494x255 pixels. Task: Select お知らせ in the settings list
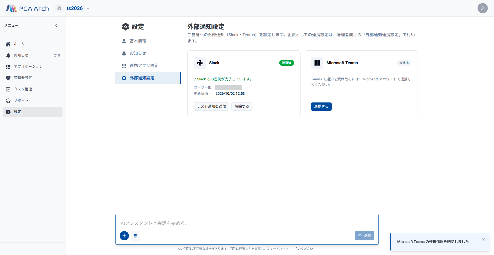(x=148, y=53)
